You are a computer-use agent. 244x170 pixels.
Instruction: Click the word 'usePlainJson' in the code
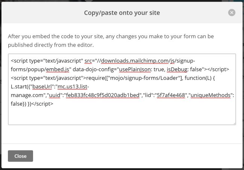135,69
